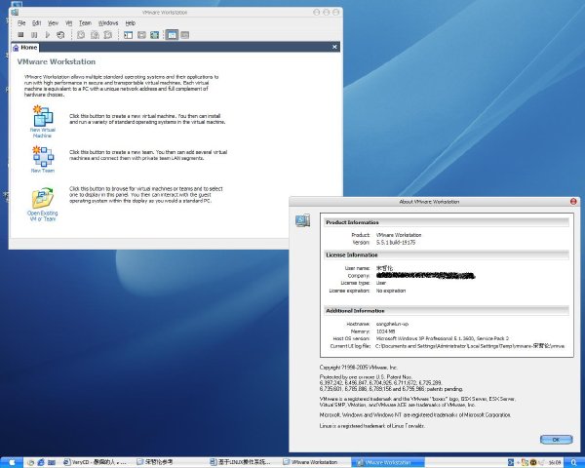Viewport: 585px width, 468px height.
Task: Open the Edit menu
Action: 37,23
